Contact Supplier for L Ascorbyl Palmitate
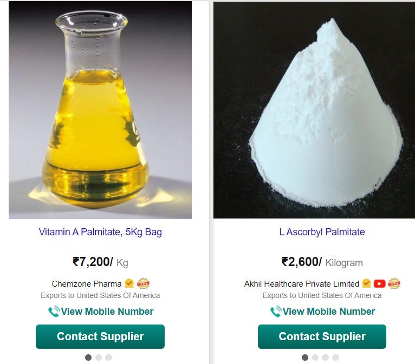 click(x=322, y=336)
